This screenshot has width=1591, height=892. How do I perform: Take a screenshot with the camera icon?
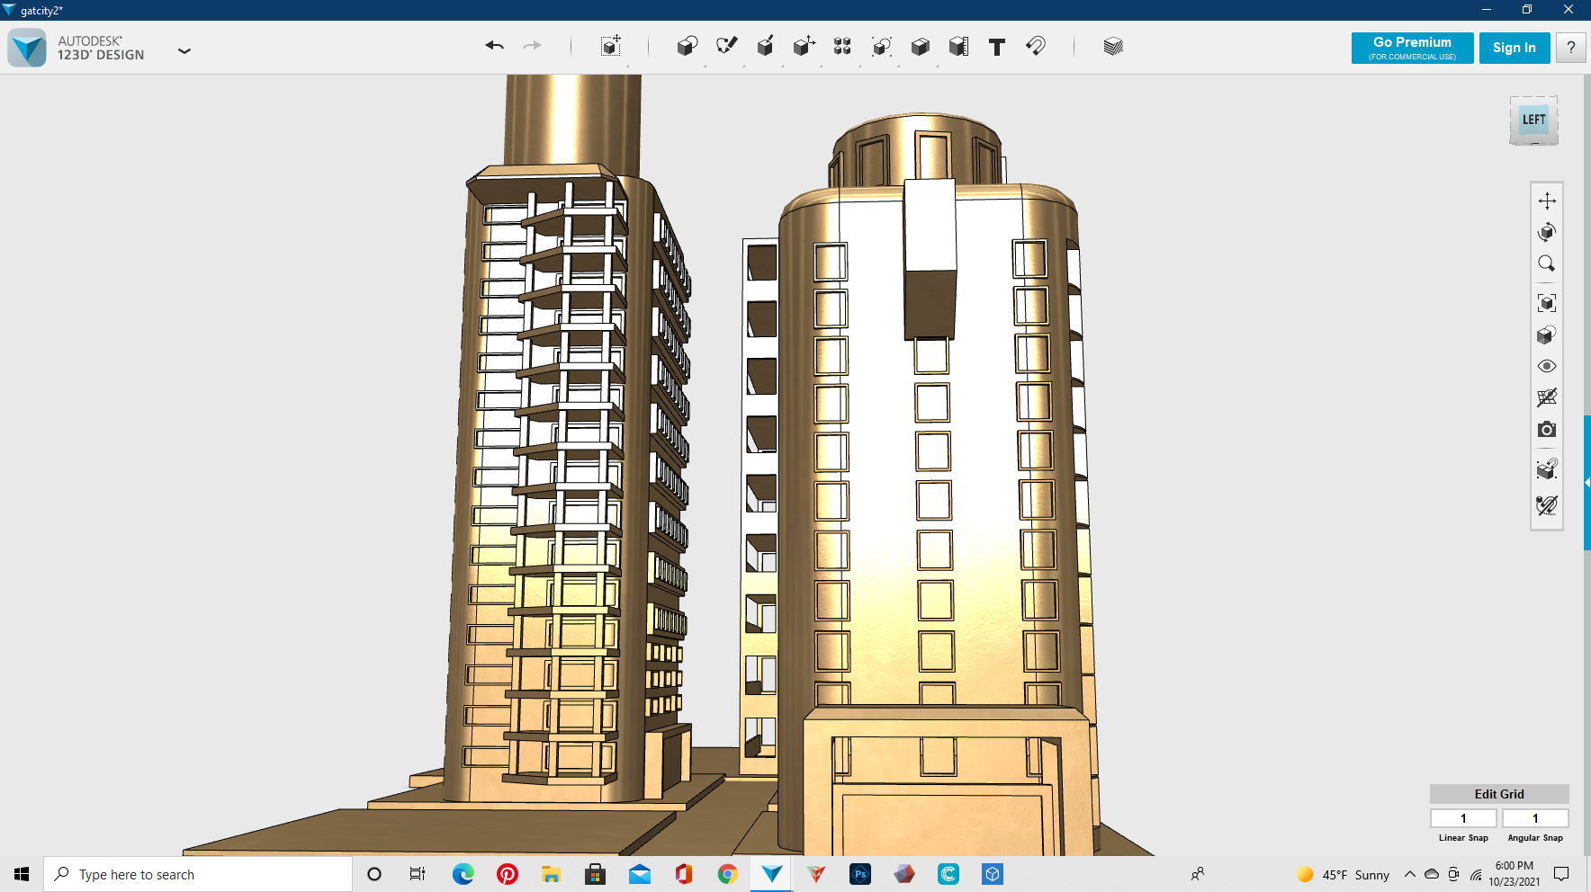click(1546, 430)
